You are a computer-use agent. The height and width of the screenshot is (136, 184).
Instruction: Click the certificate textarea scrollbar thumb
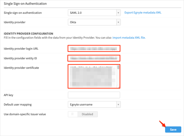pyautogui.click(x=118, y=68)
